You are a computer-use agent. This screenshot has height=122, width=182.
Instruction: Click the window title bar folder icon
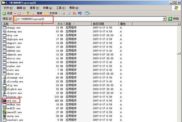pos(4,3)
